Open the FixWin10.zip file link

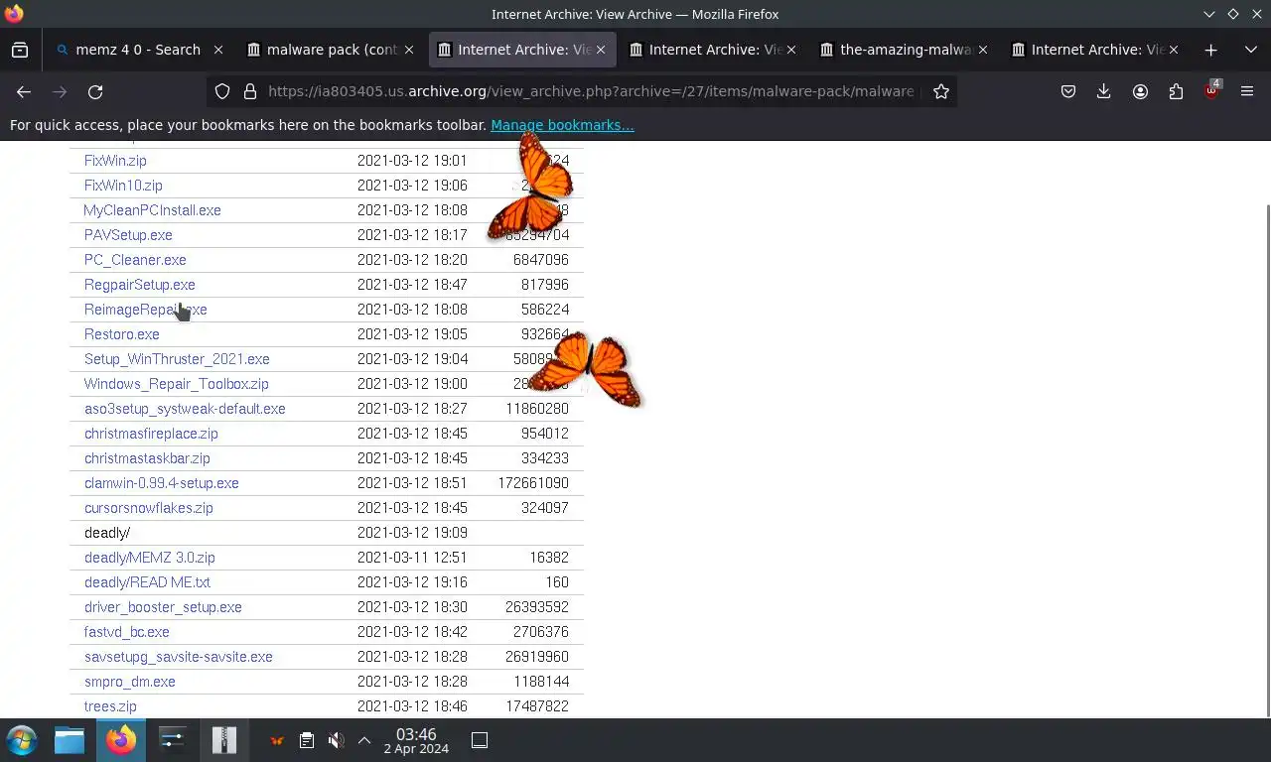click(x=123, y=186)
